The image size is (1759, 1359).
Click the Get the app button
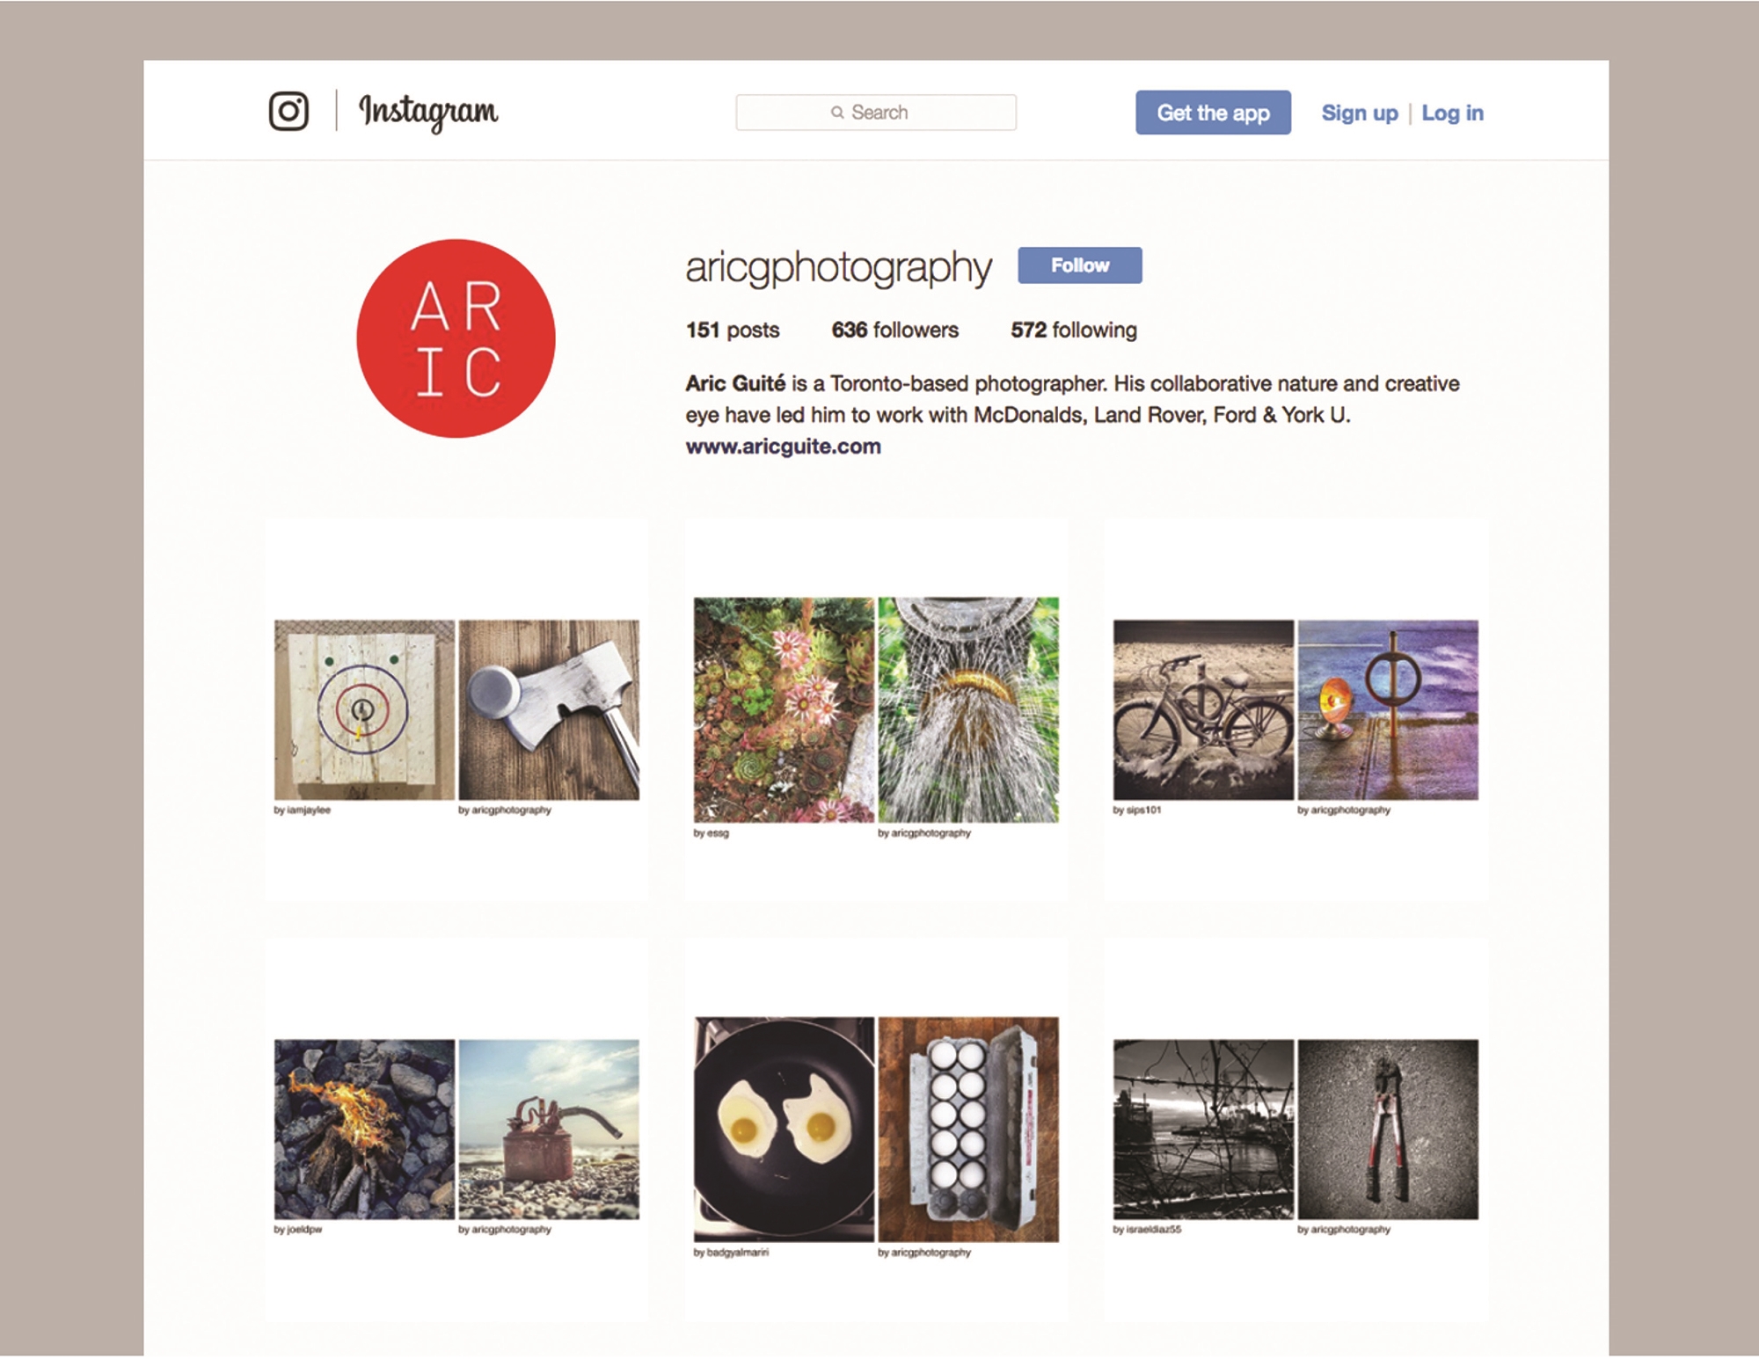[x=1213, y=113]
